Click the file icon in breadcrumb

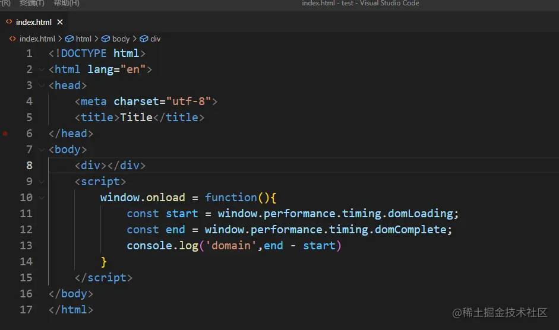coord(12,39)
